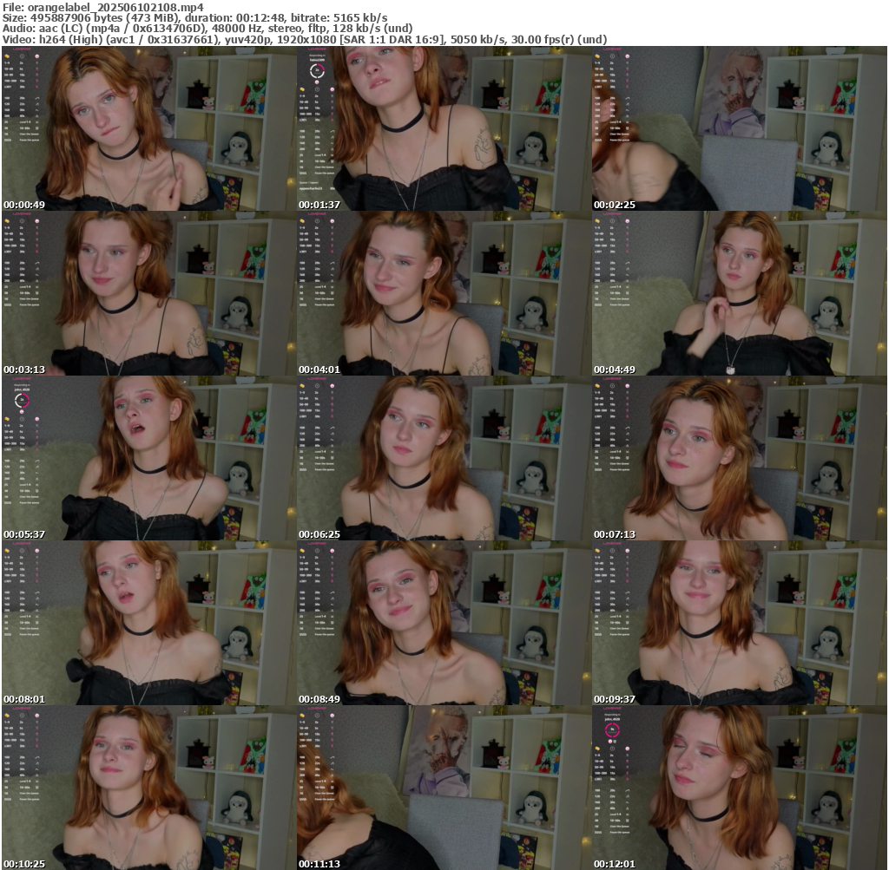This screenshot has height=870, width=889.
Task: Select the frame marked 00:01:37
Action: point(444,128)
